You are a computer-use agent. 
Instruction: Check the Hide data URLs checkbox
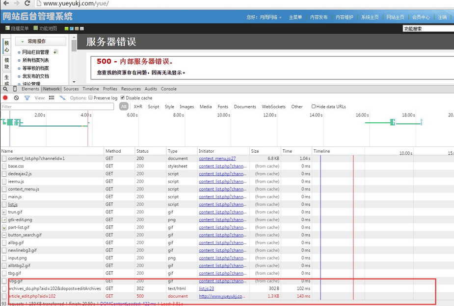(x=314, y=106)
